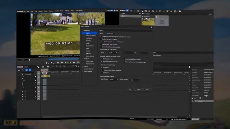
Task: Open the Capture menu
Action: coord(51,11)
